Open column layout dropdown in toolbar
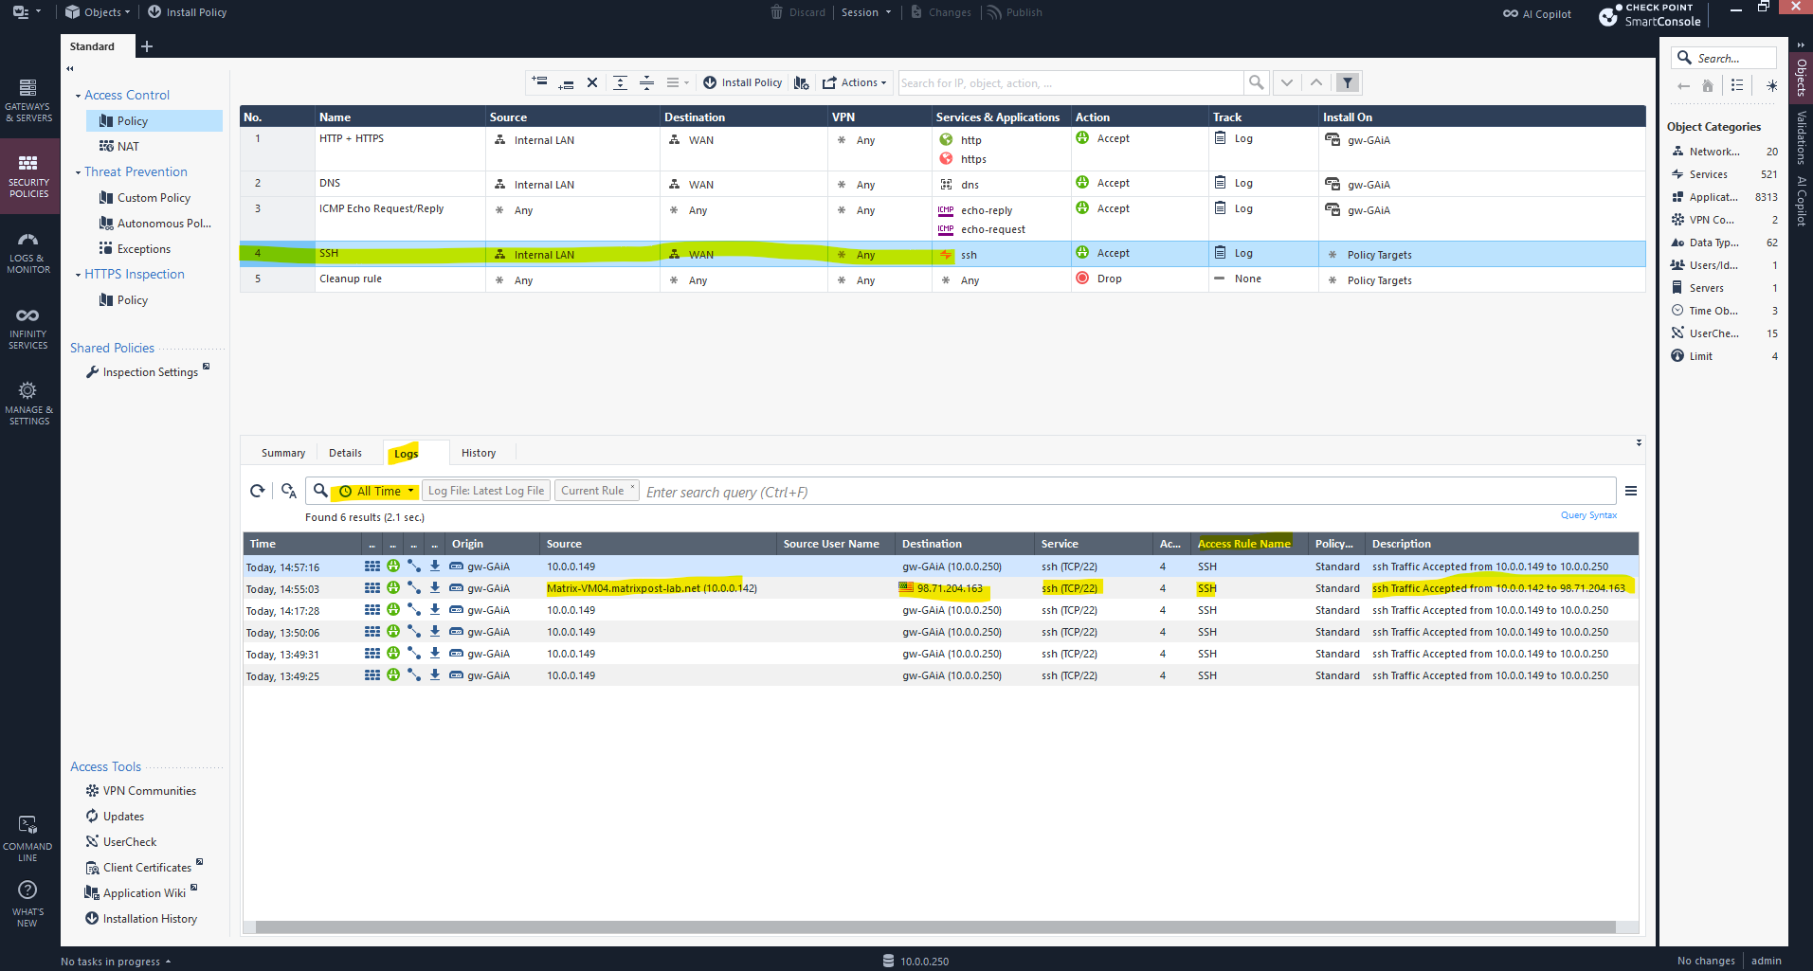1813x971 pixels. [x=677, y=82]
